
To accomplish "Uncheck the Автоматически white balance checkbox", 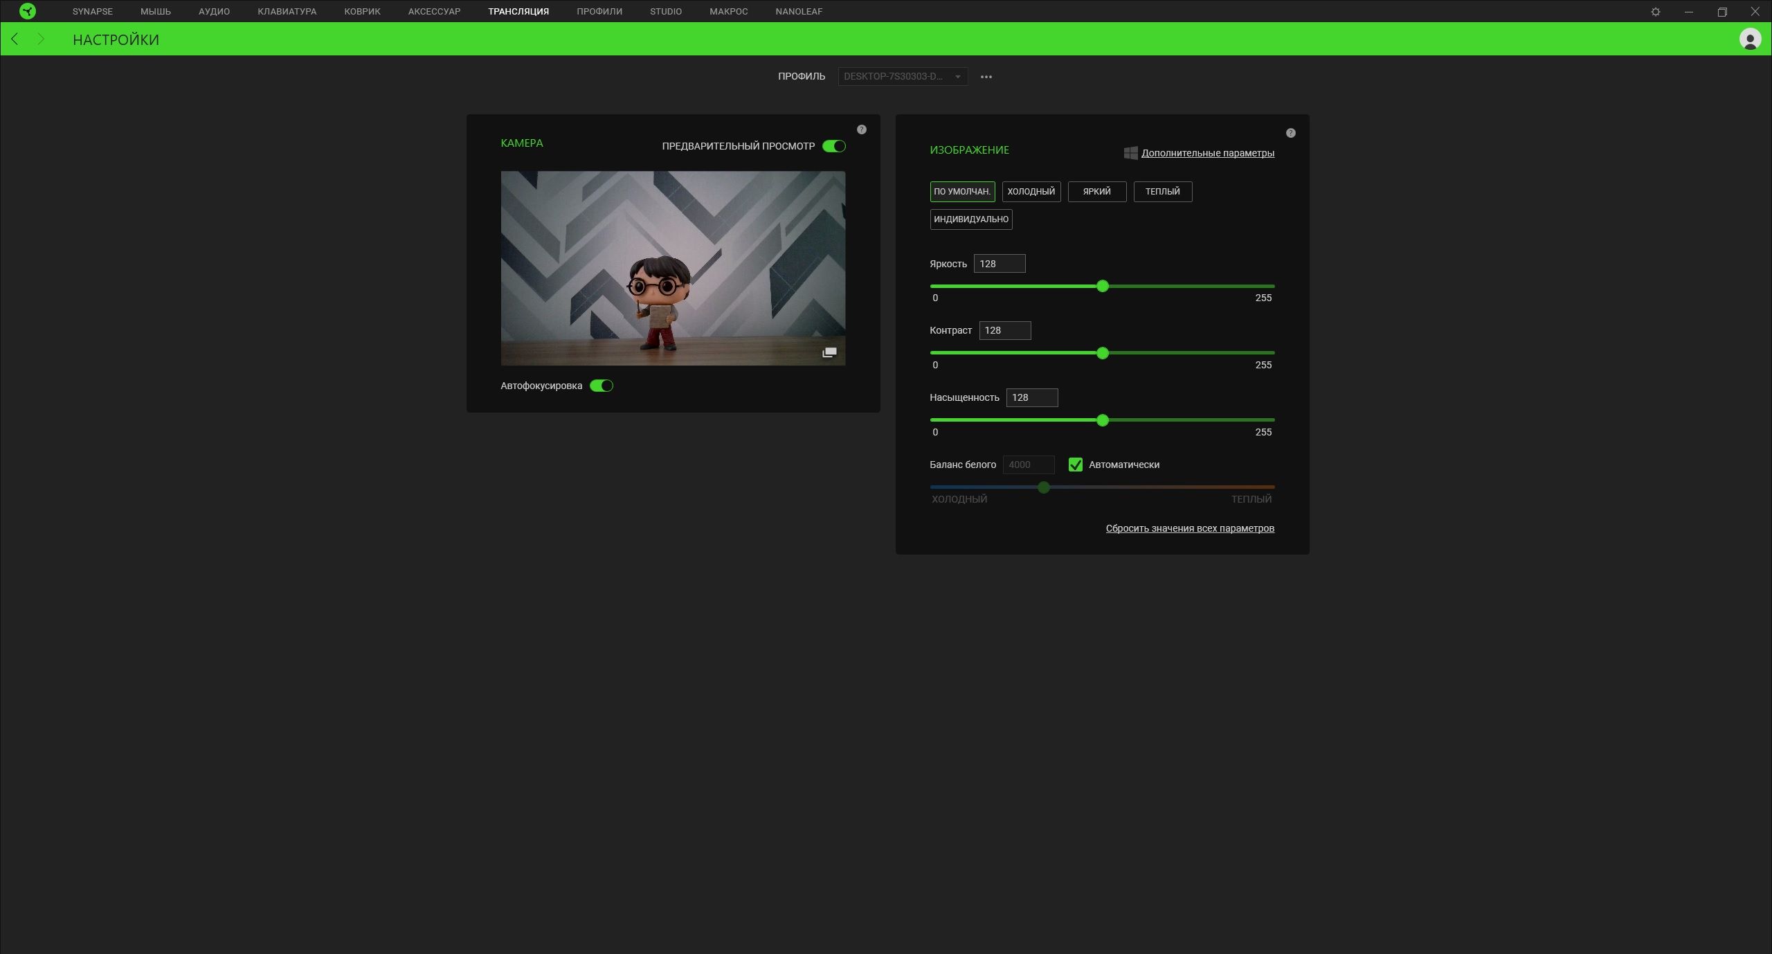I will click(1076, 465).
